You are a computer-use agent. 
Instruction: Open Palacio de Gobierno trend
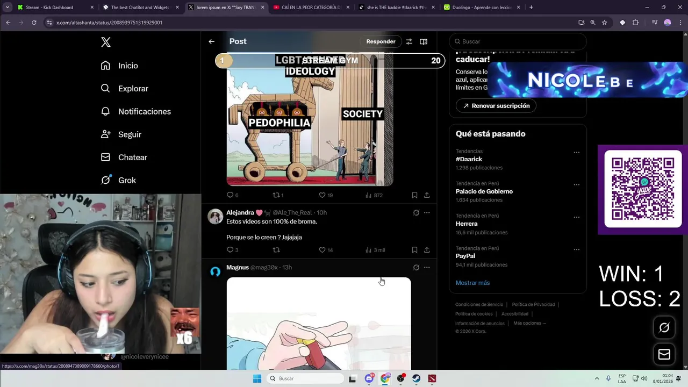pos(484,191)
